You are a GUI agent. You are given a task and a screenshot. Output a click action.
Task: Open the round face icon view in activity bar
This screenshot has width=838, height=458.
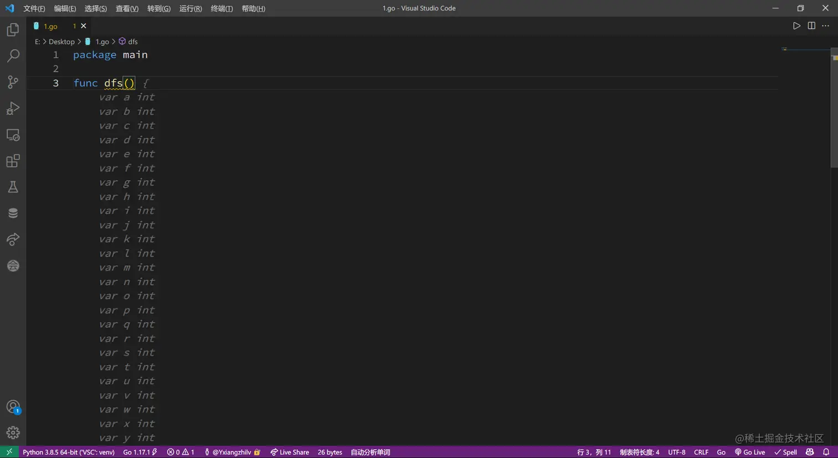[x=13, y=266]
